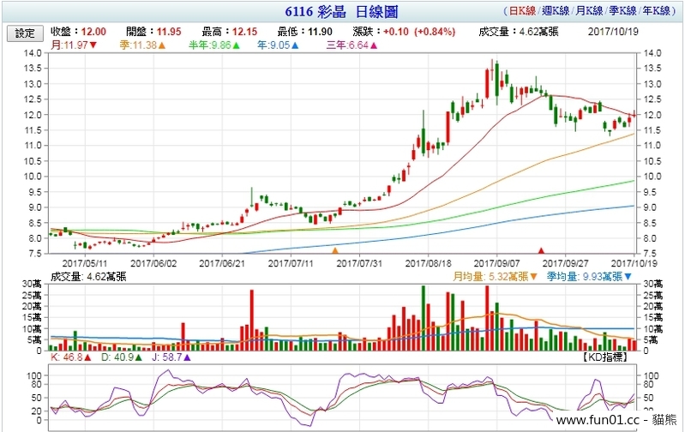Click the 三年:6.64 moving average label
The height and width of the screenshot is (432, 685).
[348, 45]
